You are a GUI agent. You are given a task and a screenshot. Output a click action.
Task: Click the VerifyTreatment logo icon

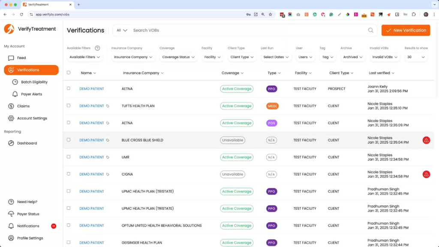(x=9, y=29)
